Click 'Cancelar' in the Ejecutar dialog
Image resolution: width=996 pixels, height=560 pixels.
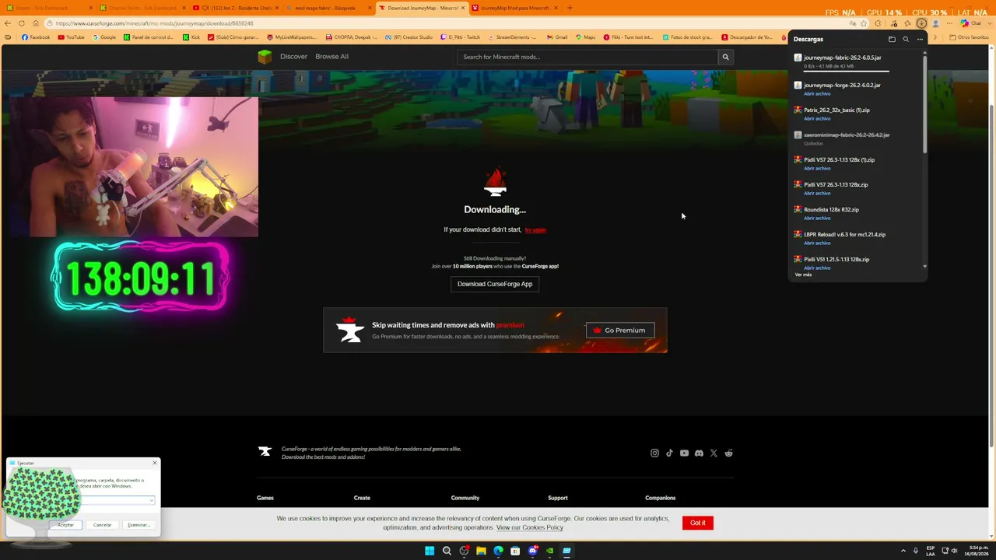click(102, 525)
